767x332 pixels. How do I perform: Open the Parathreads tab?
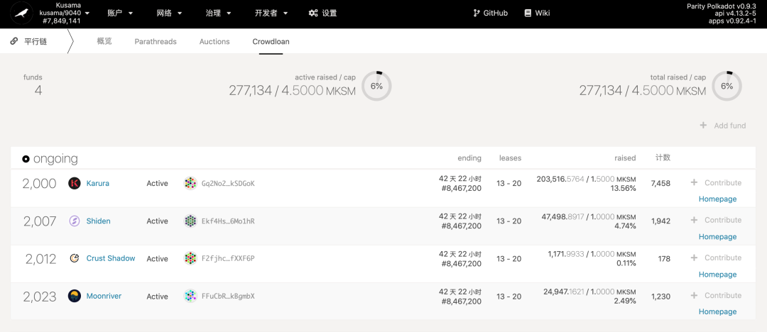tap(156, 42)
